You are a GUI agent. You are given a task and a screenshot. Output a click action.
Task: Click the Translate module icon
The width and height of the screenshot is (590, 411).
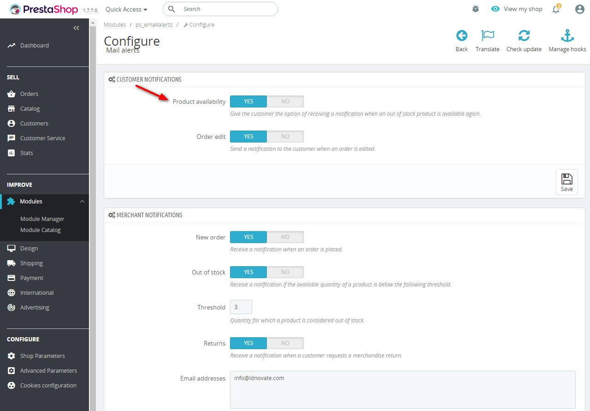(487, 40)
